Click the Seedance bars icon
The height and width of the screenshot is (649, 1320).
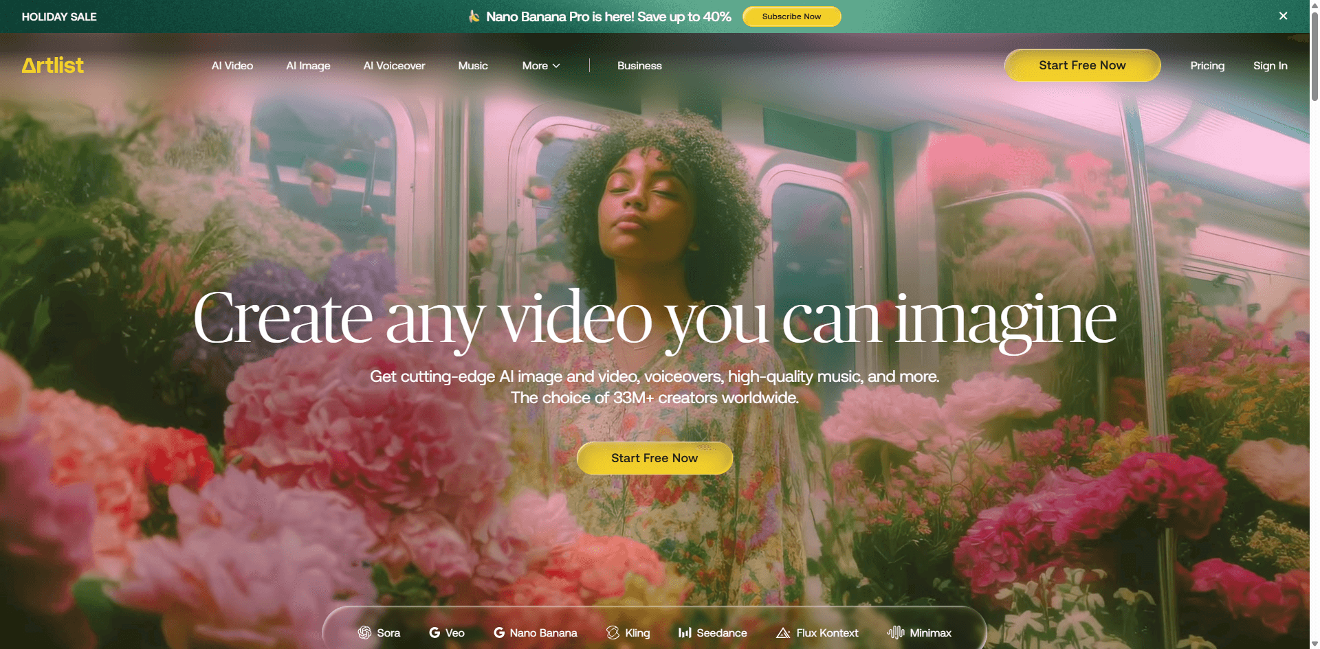tap(685, 633)
